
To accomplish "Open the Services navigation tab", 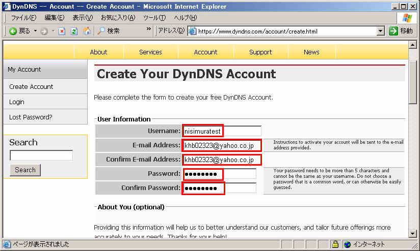I will pyautogui.click(x=150, y=52).
